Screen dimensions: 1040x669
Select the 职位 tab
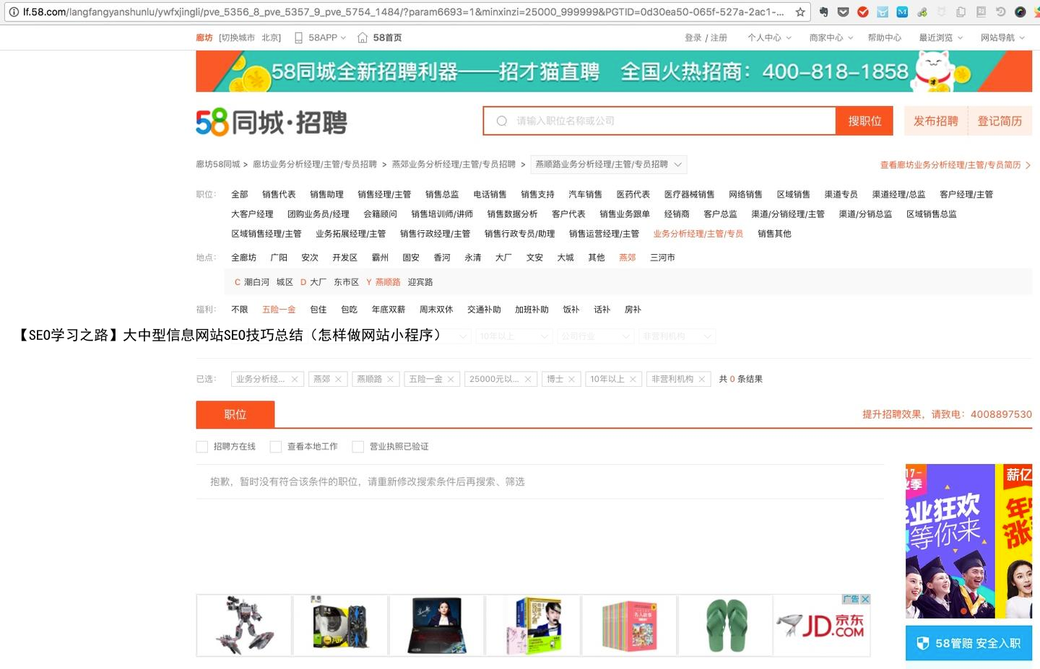235,414
